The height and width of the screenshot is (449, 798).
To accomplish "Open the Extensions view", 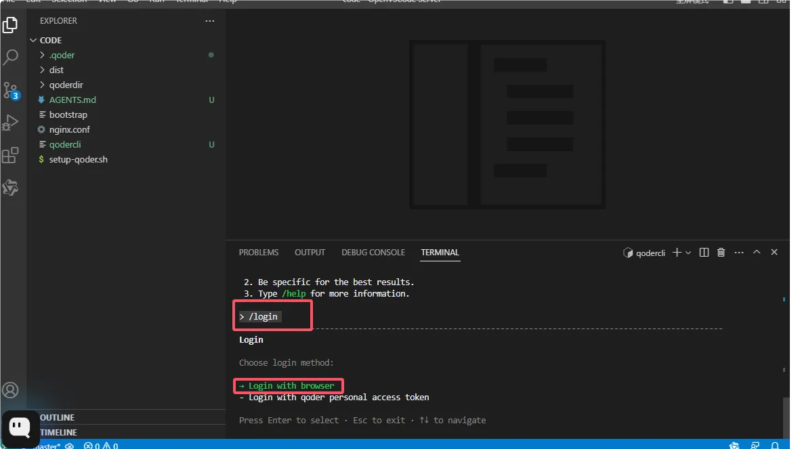I will pyautogui.click(x=10, y=155).
